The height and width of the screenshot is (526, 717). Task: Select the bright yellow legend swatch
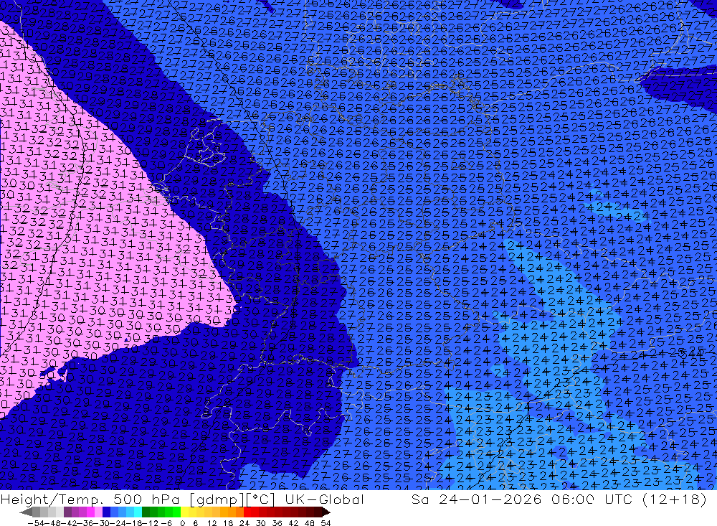[185, 512]
